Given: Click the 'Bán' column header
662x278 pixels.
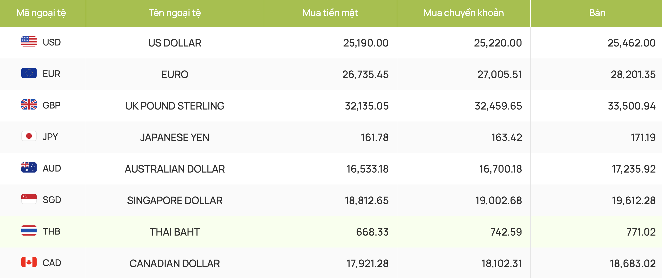Looking at the screenshot, I should point(597,13).
